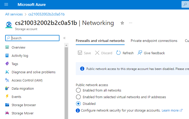The image size is (189, 119).
Task: Open Events in the sidebar
Action: [x=16, y=97]
